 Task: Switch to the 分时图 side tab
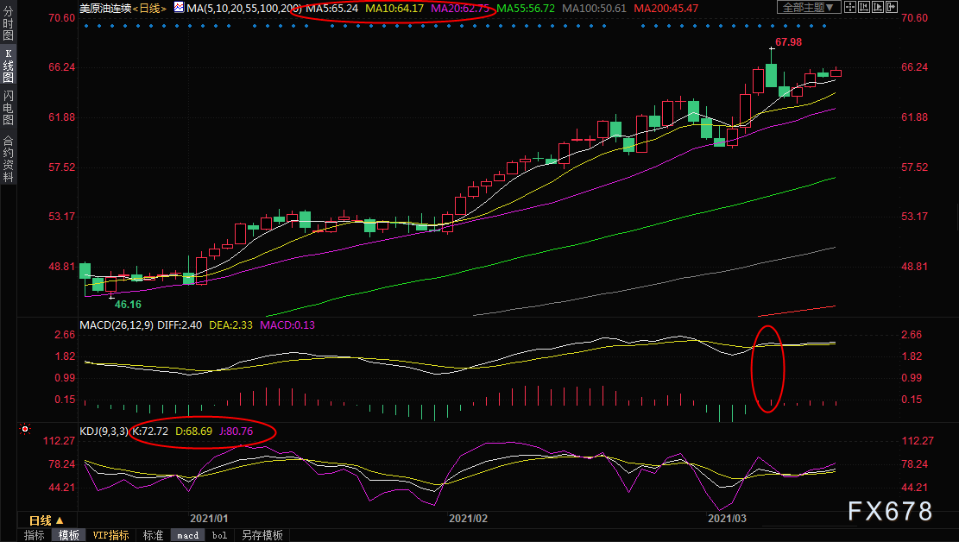pyautogui.click(x=8, y=24)
